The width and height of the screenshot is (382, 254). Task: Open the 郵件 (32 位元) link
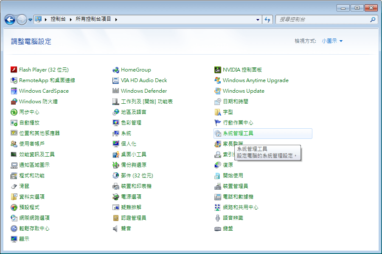point(137,176)
